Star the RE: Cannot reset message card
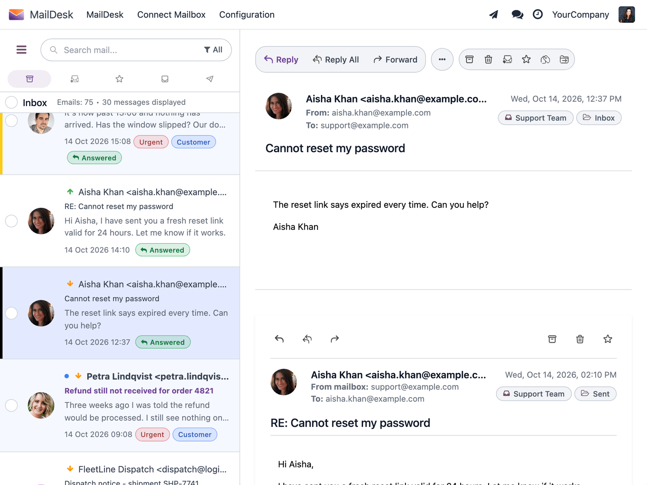The image size is (647, 485). (608, 339)
